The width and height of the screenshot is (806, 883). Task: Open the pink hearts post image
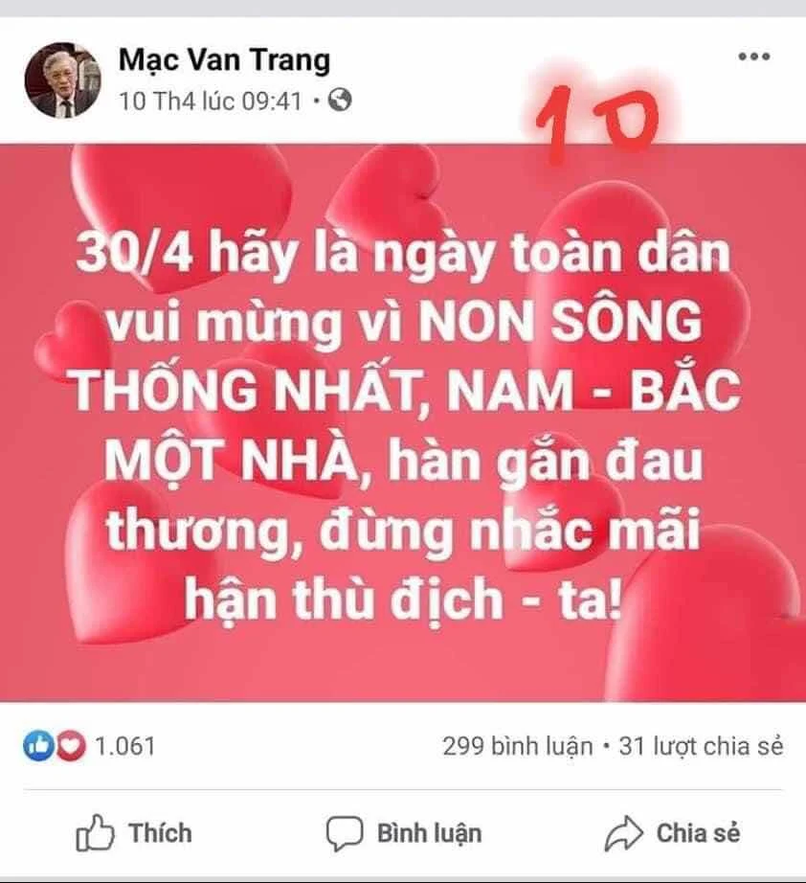(x=403, y=423)
